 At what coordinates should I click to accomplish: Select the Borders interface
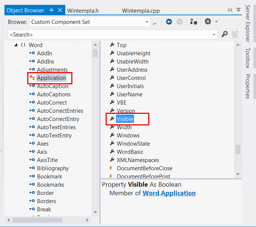click(46, 201)
